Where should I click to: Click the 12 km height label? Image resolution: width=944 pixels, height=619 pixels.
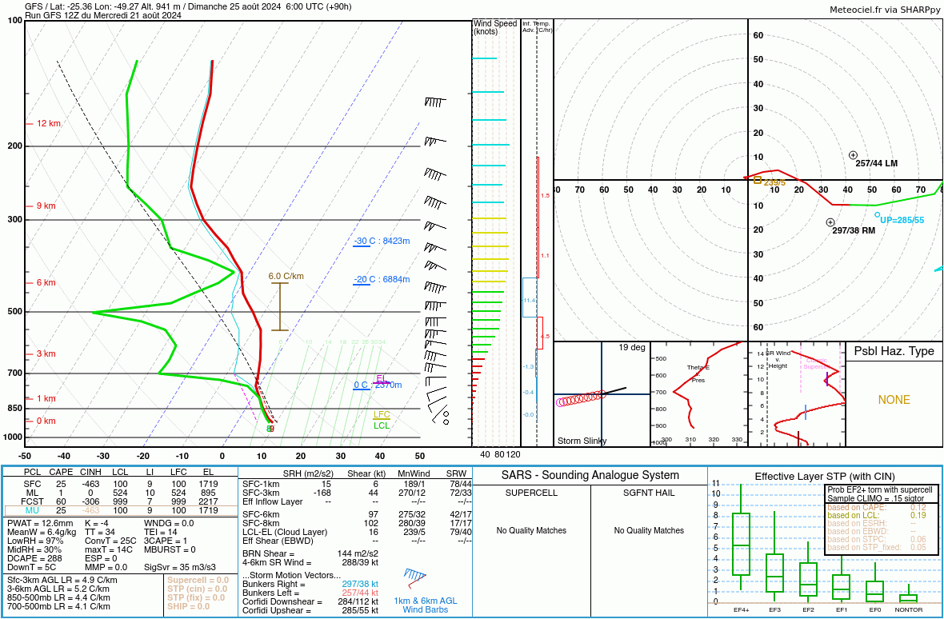point(48,123)
